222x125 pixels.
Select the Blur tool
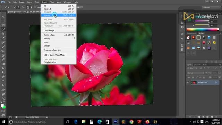tap(3, 68)
